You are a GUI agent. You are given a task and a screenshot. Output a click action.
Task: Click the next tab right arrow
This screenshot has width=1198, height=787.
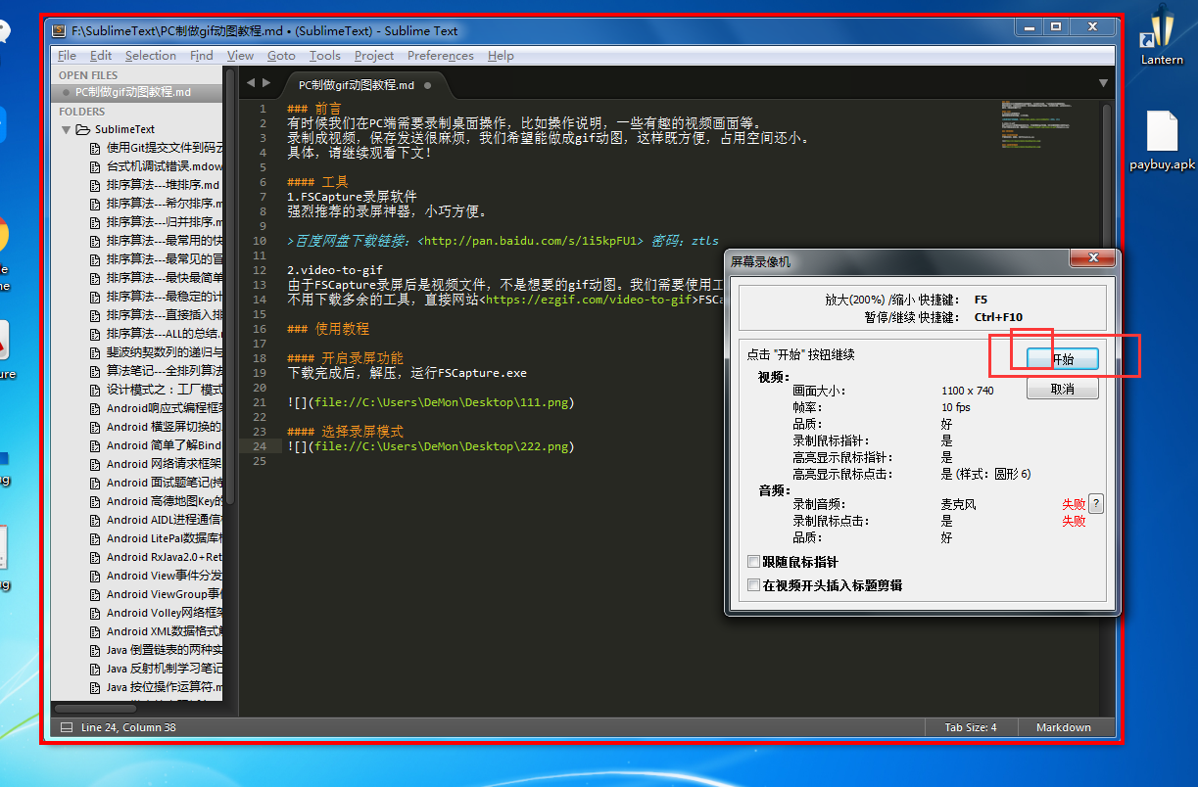point(266,83)
